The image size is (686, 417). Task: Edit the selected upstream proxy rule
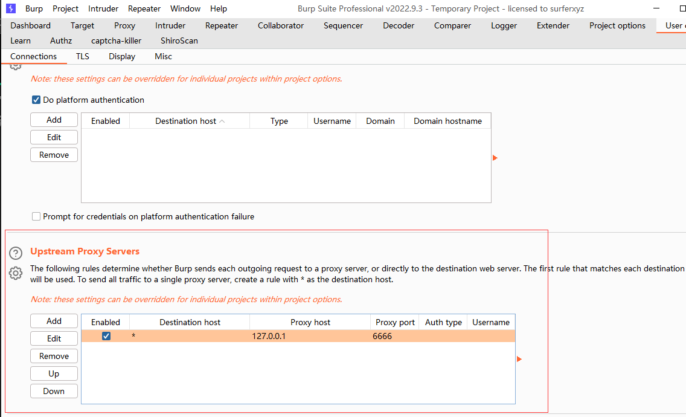point(54,338)
